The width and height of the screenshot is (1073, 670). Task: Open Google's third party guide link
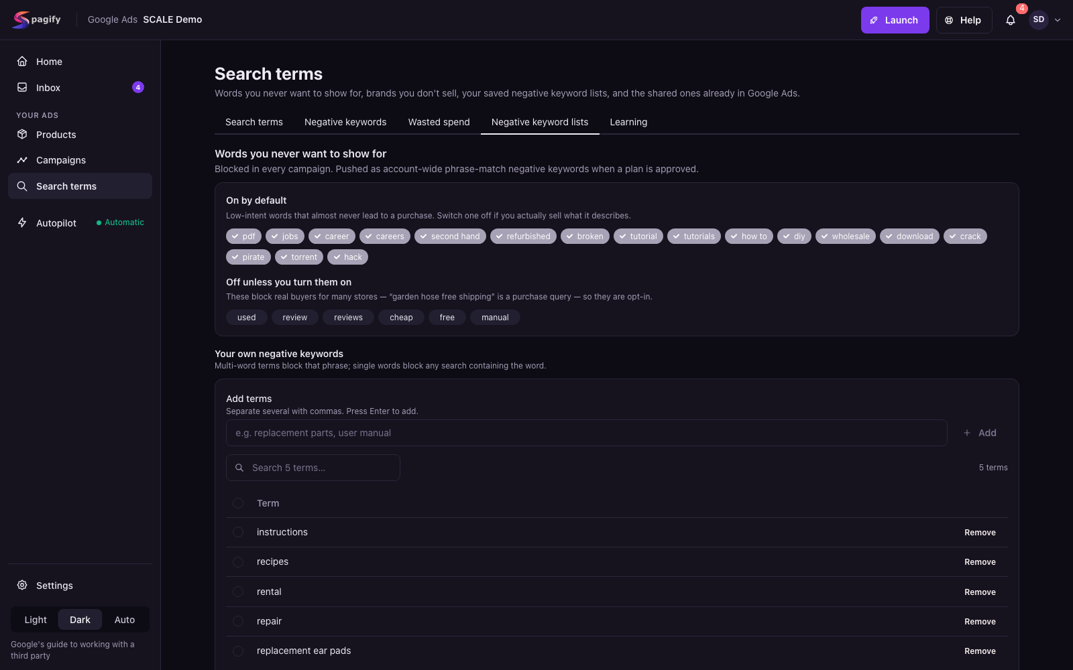72,650
